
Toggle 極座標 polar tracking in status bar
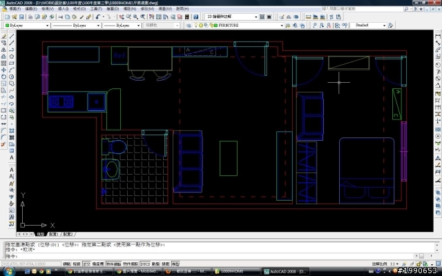coord(98,264)
